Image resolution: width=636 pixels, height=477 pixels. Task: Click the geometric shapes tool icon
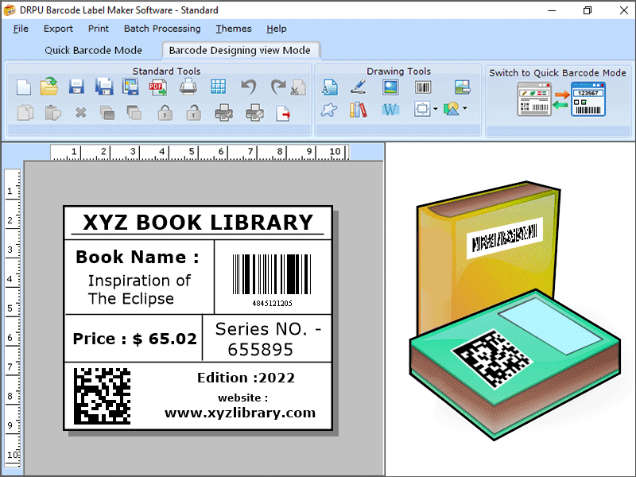tap(452, 108)
